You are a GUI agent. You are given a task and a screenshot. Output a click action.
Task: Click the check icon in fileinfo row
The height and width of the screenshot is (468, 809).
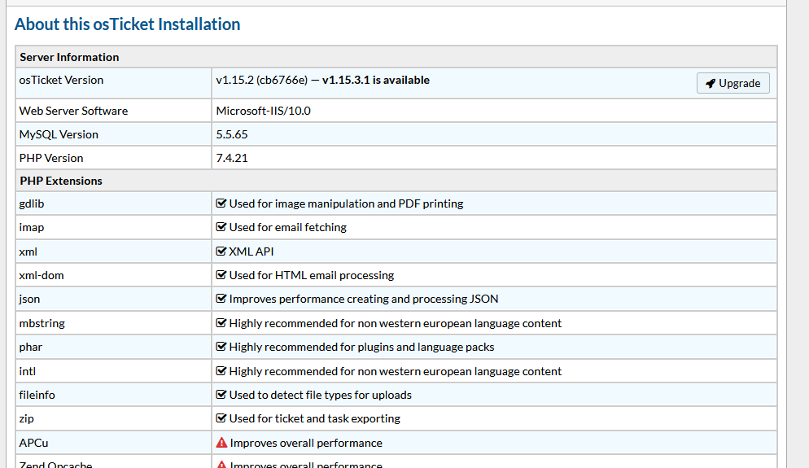tap(221, 395)
